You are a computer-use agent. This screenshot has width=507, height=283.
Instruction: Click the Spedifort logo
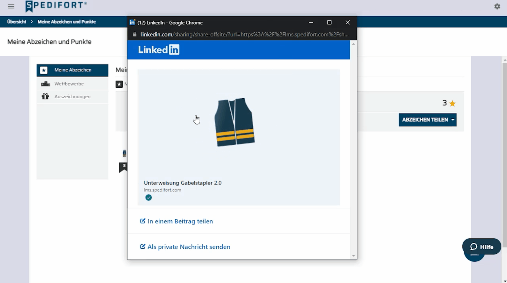pyautogui.click(x=56, y=6)
